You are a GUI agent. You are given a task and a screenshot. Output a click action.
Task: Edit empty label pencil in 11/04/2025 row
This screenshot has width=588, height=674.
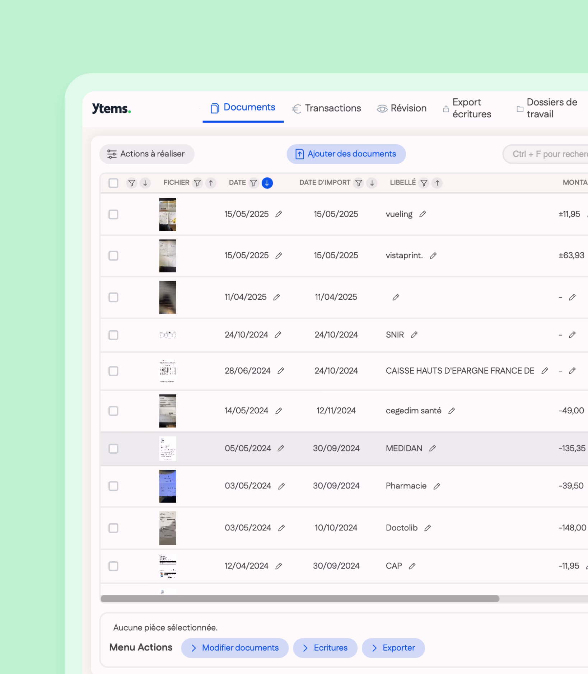pos(396,297)
